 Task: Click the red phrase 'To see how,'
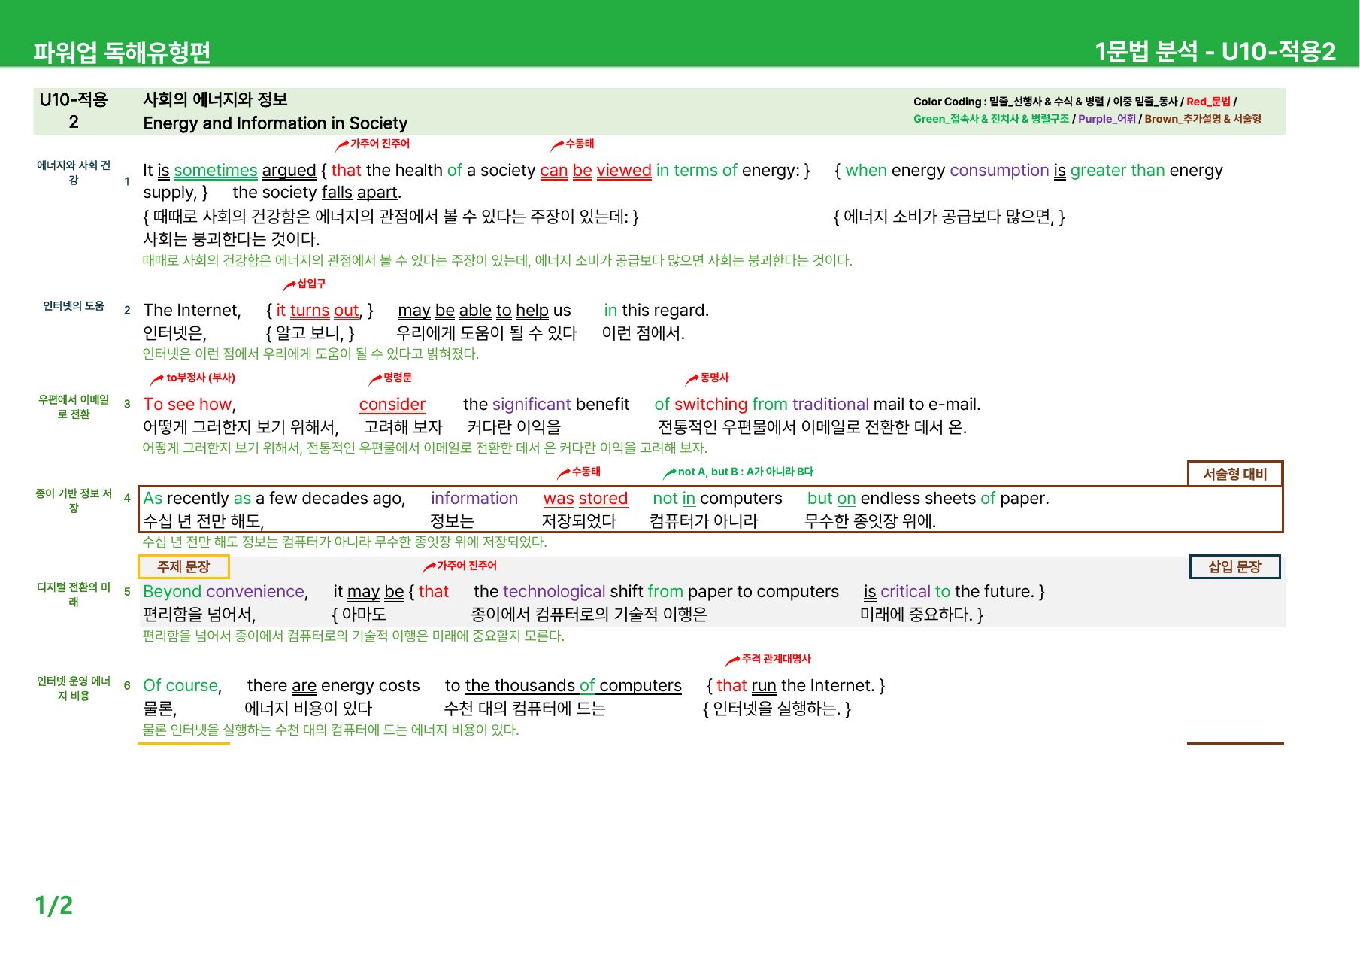pyautogui.click(x=189, y=405)
